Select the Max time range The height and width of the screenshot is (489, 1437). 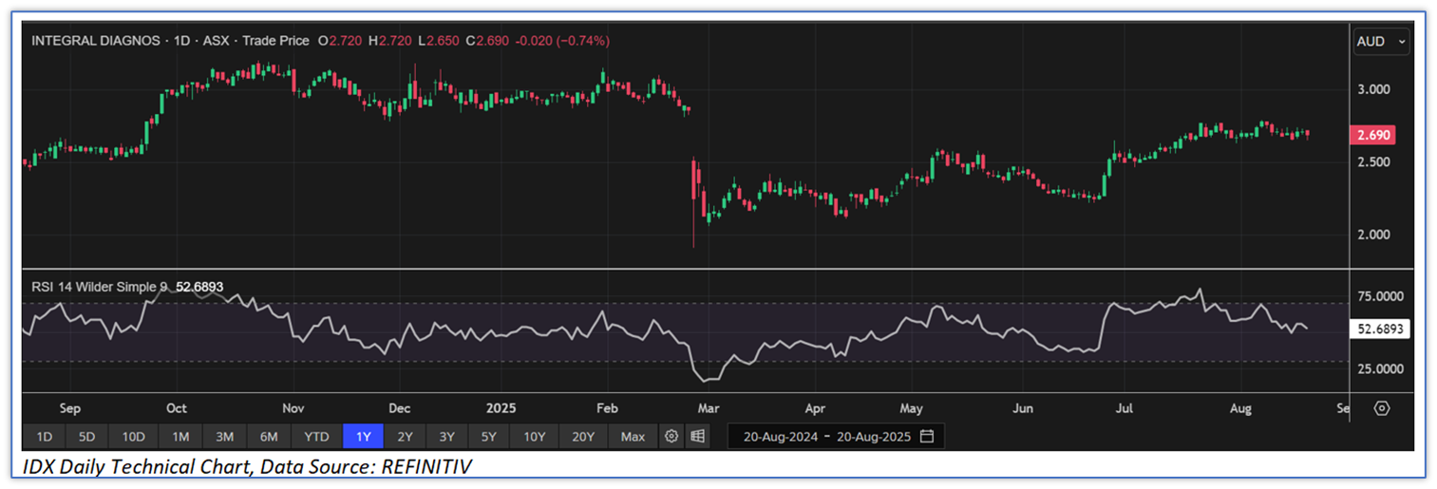[633, 437]
